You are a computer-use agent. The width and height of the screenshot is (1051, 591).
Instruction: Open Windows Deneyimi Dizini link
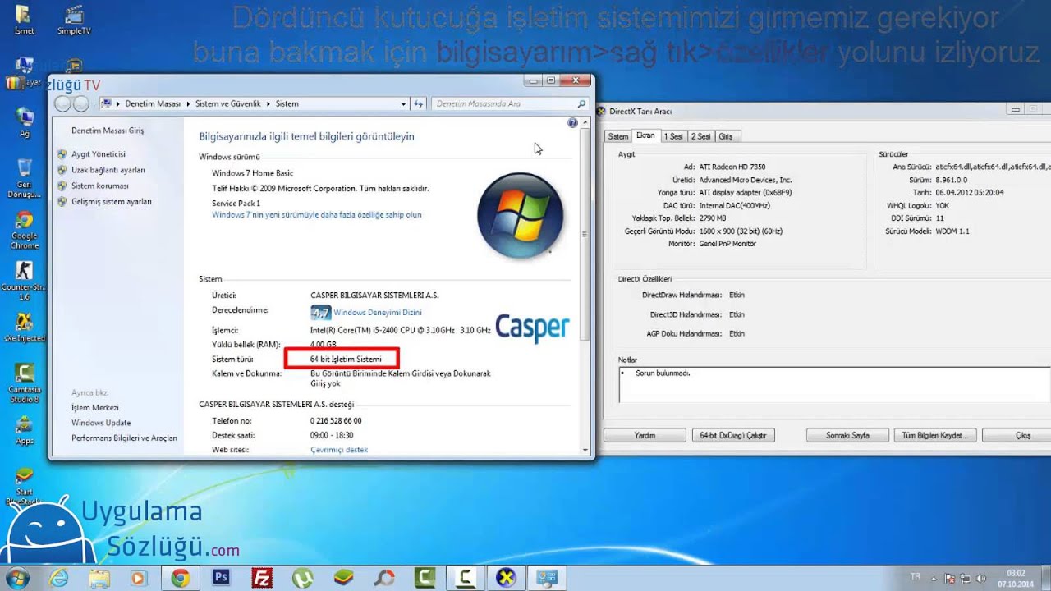pyautogui.click(x=378, y=313)
